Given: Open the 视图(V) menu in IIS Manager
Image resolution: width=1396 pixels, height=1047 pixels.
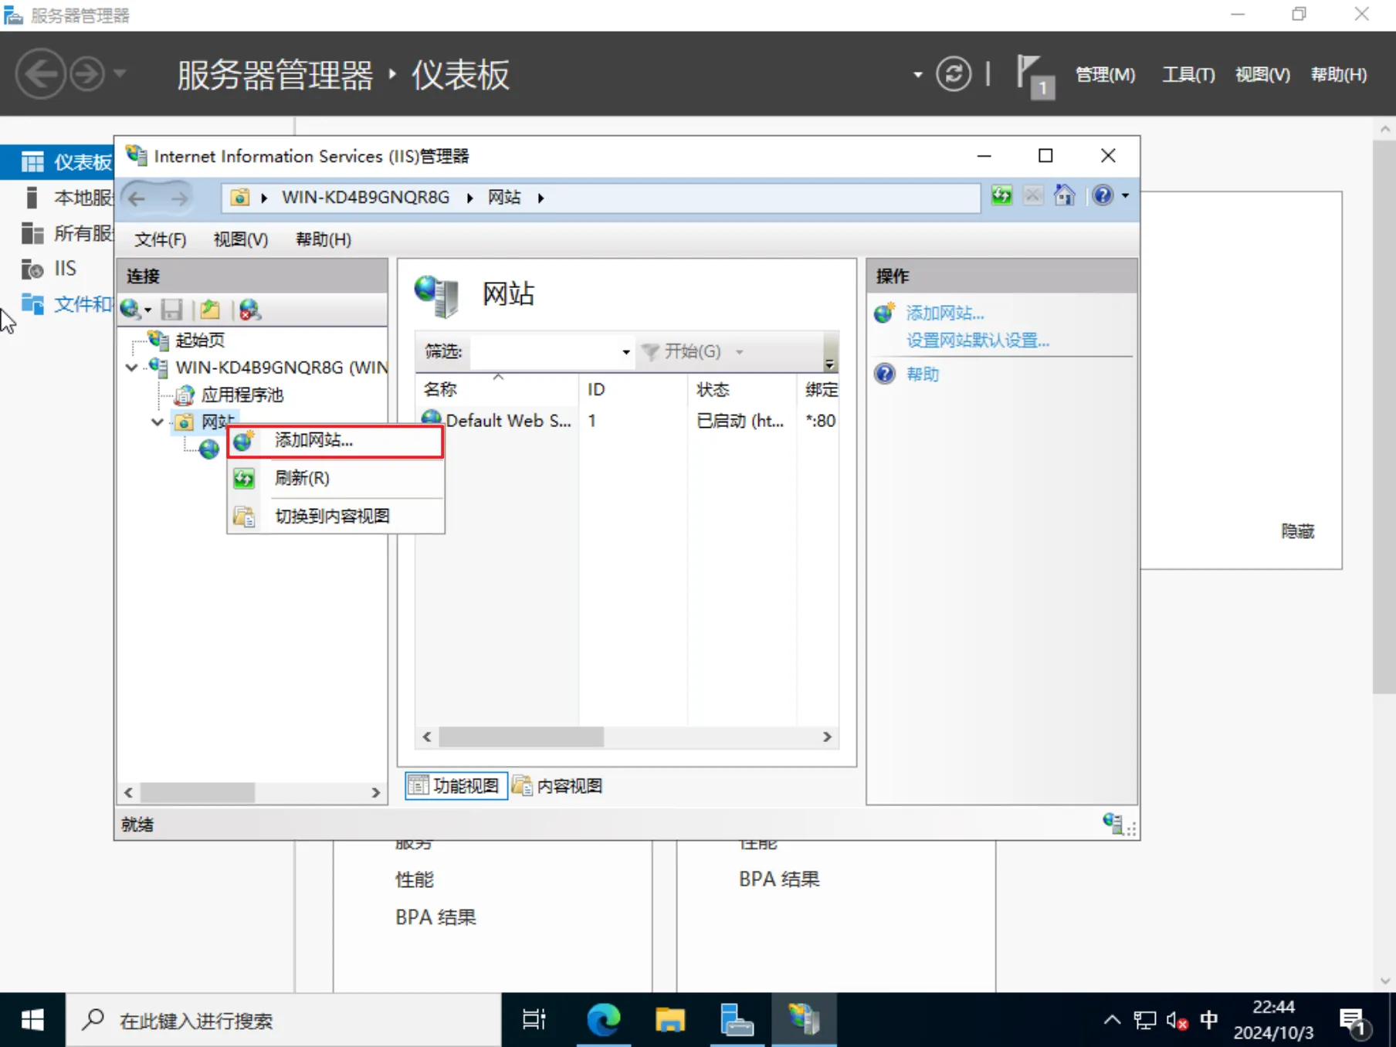Looking at the screenshot, I should coord(241,239).
